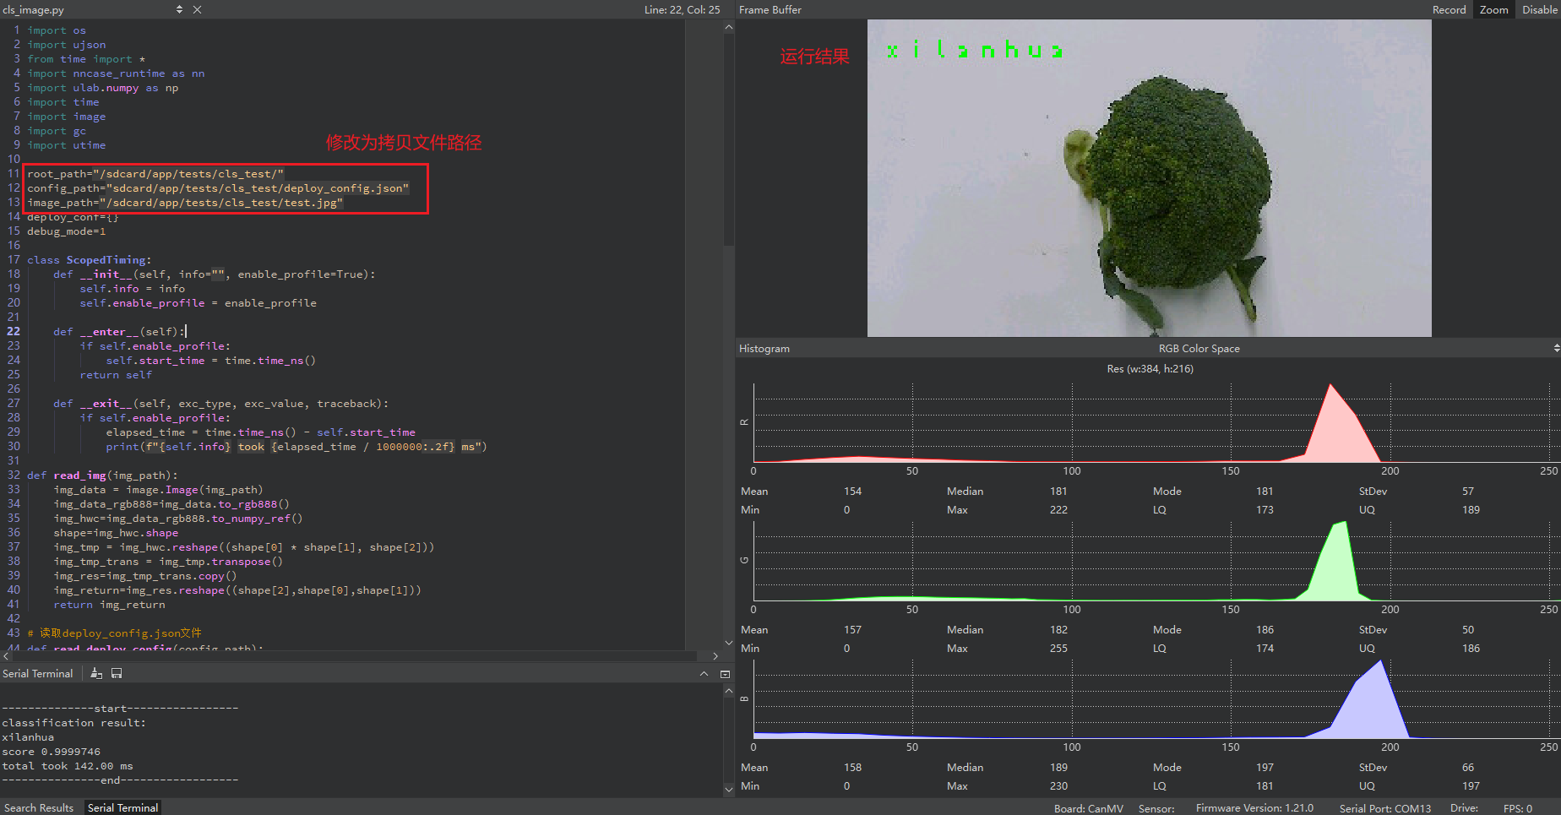Click the Frame Buffer panel title
Image resolution: width=1561 pixels, height=815 pixels.
[770, 9]
